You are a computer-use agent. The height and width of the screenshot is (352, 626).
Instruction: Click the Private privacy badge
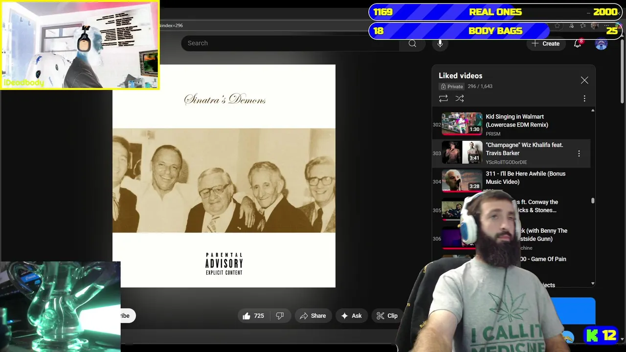click(x=451, y=87)
